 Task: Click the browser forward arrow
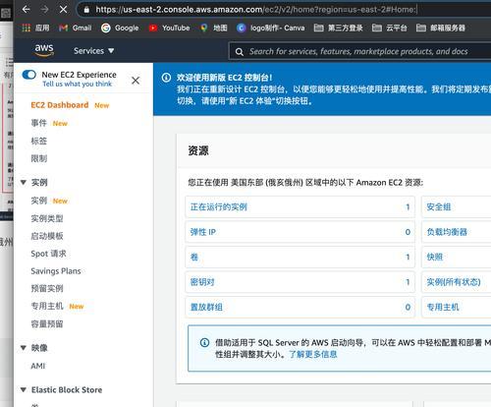[x=44, y=10]
